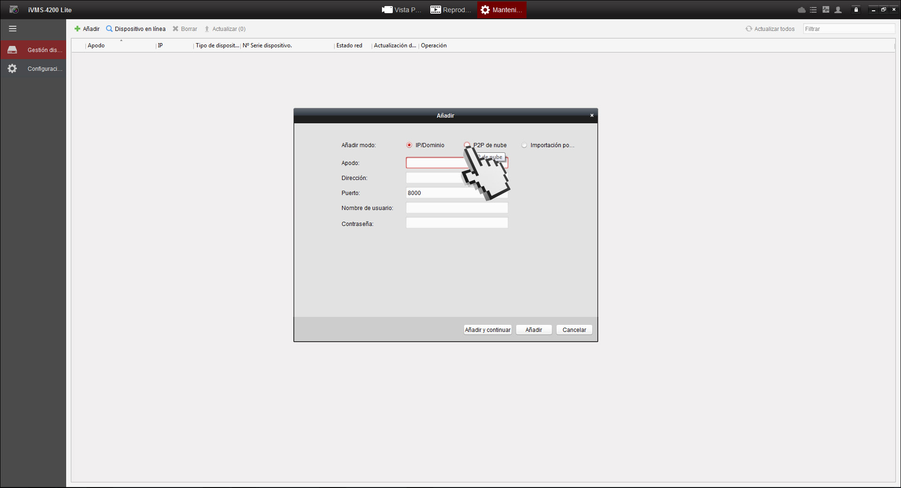Click the user account icon
Viewport: 901px width, 488px height.
click(838, 10)
